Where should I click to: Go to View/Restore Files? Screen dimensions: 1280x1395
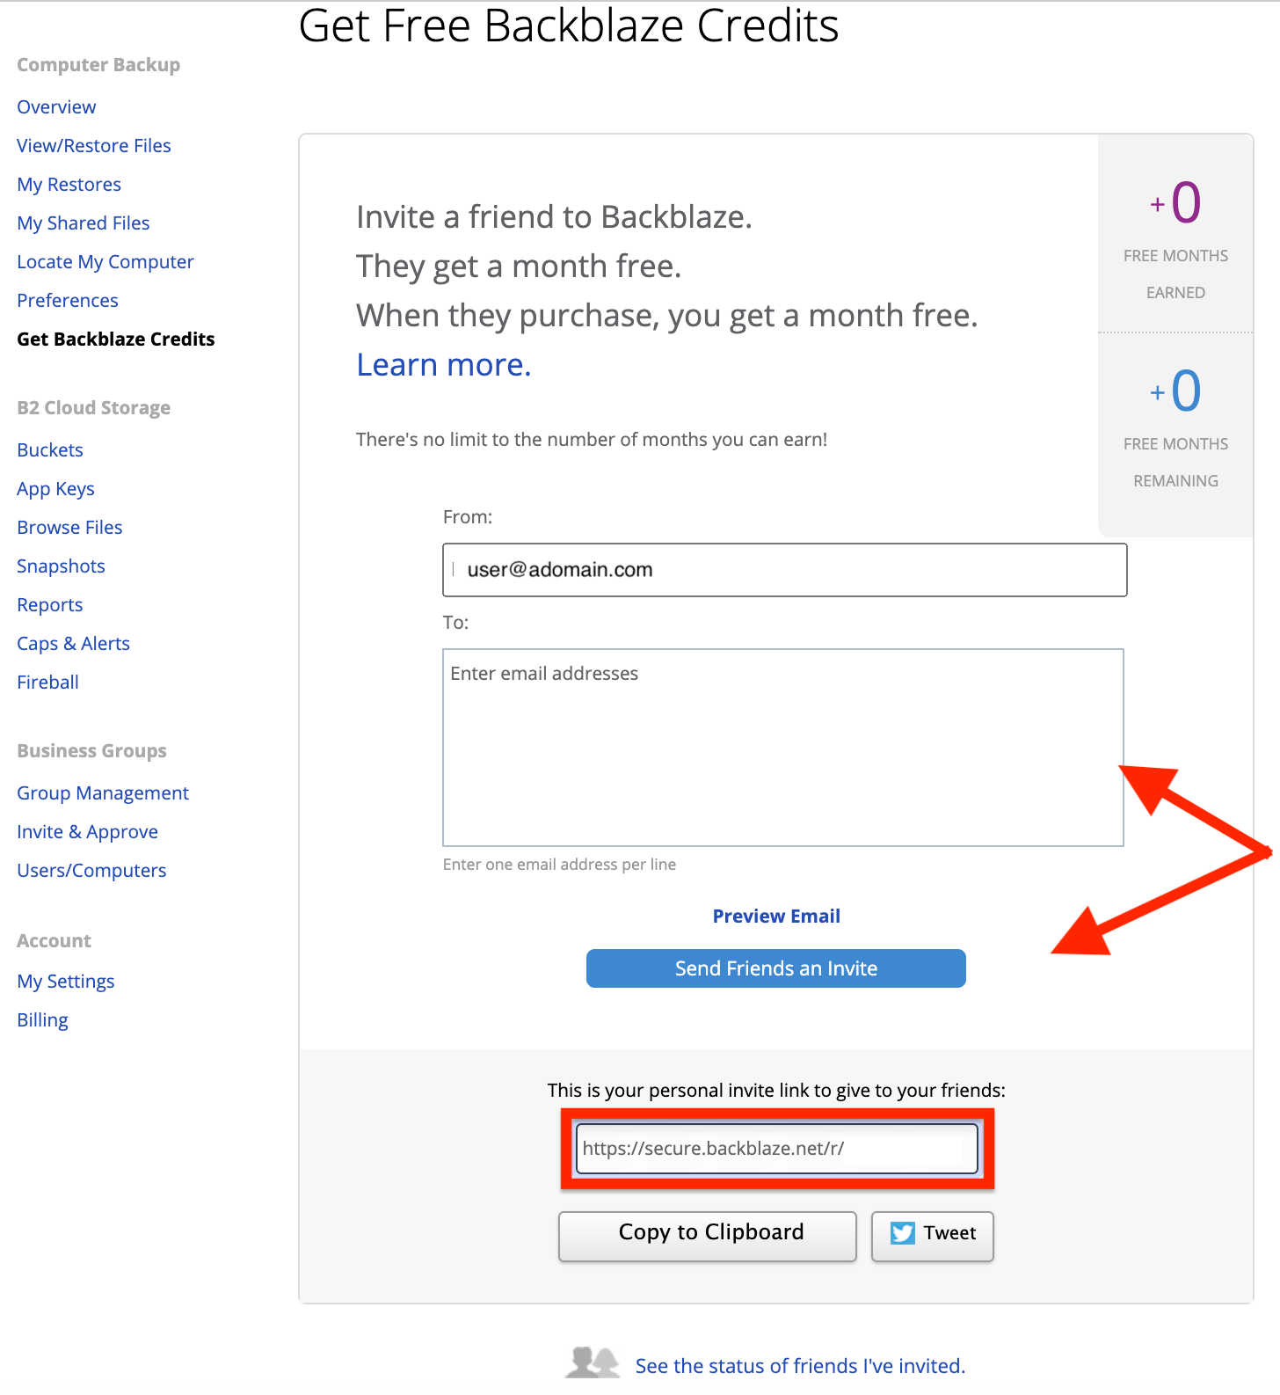coord(94,146)
